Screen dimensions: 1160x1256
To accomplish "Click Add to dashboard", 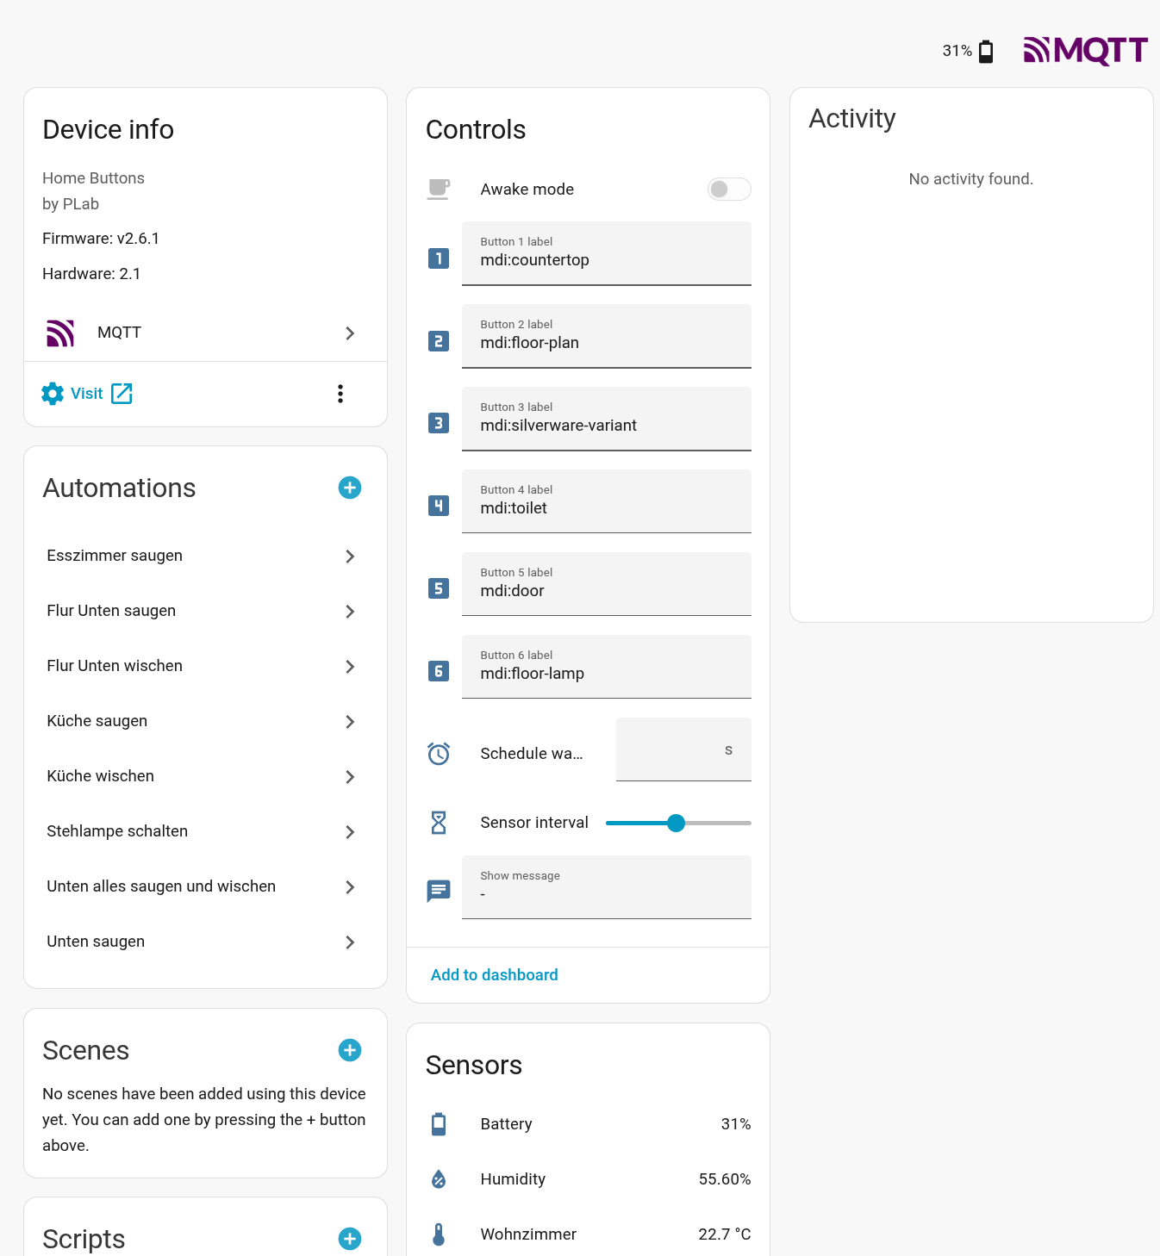I will (x=494, y=975).
